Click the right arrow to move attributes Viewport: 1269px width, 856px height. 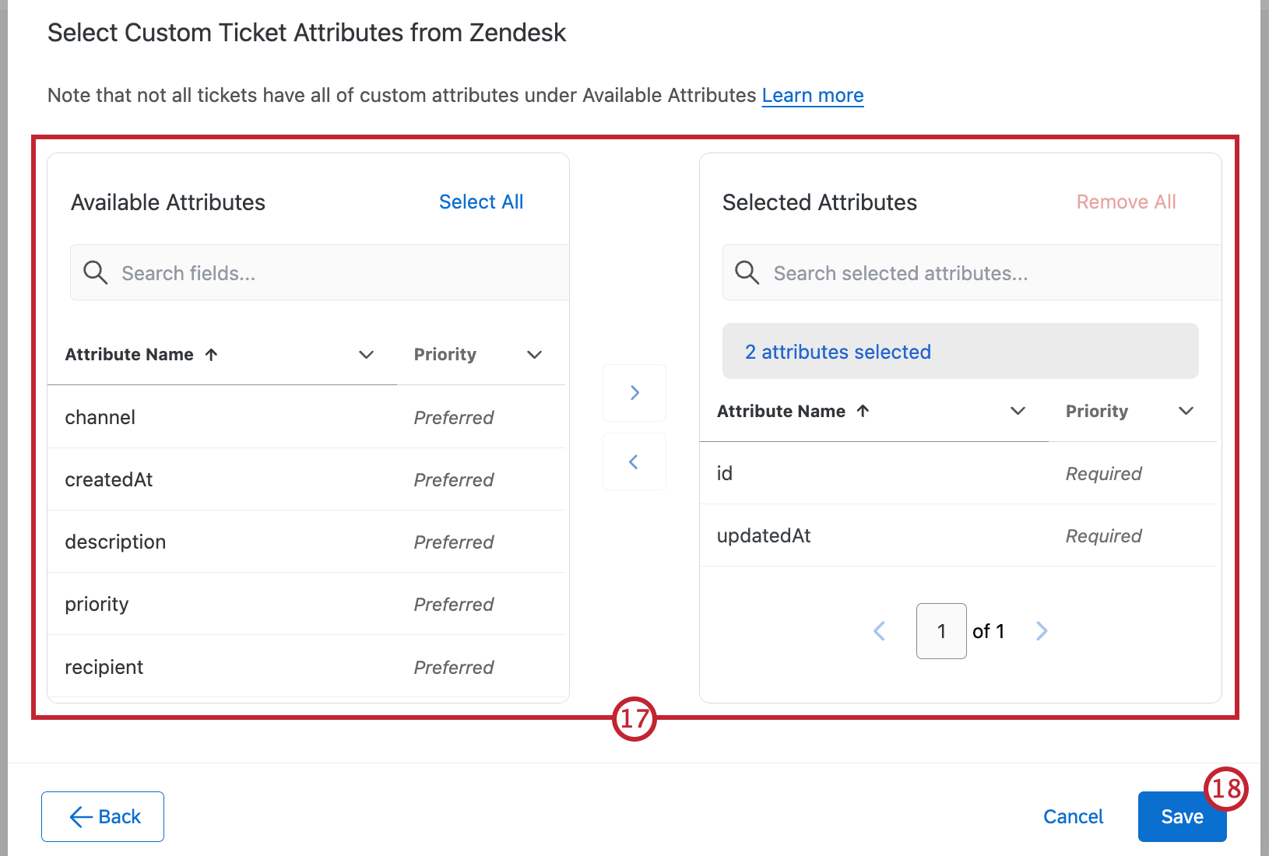(634, 393)
